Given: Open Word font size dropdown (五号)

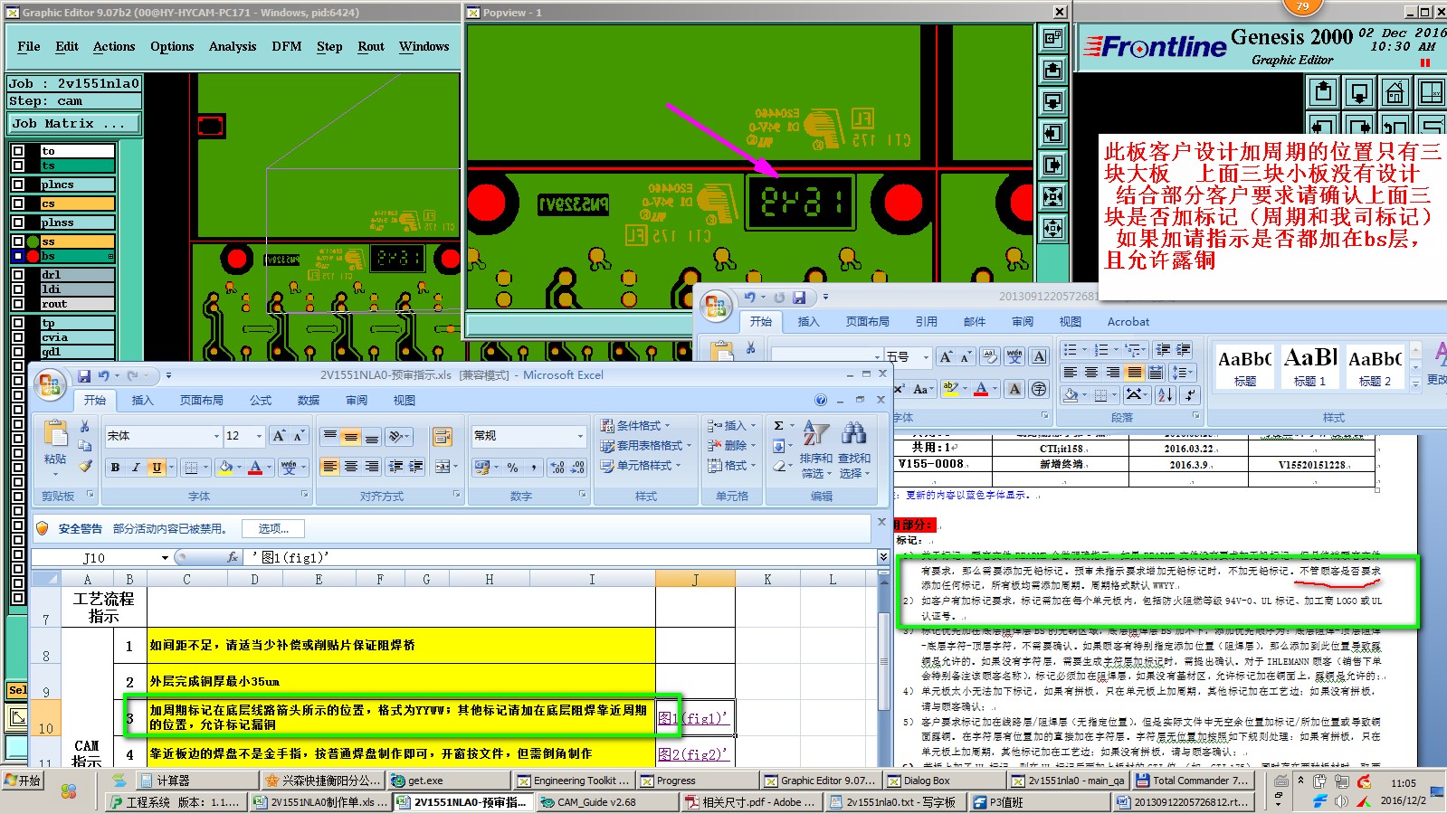Looking at the screenshot, I should [x=925, y=357].
